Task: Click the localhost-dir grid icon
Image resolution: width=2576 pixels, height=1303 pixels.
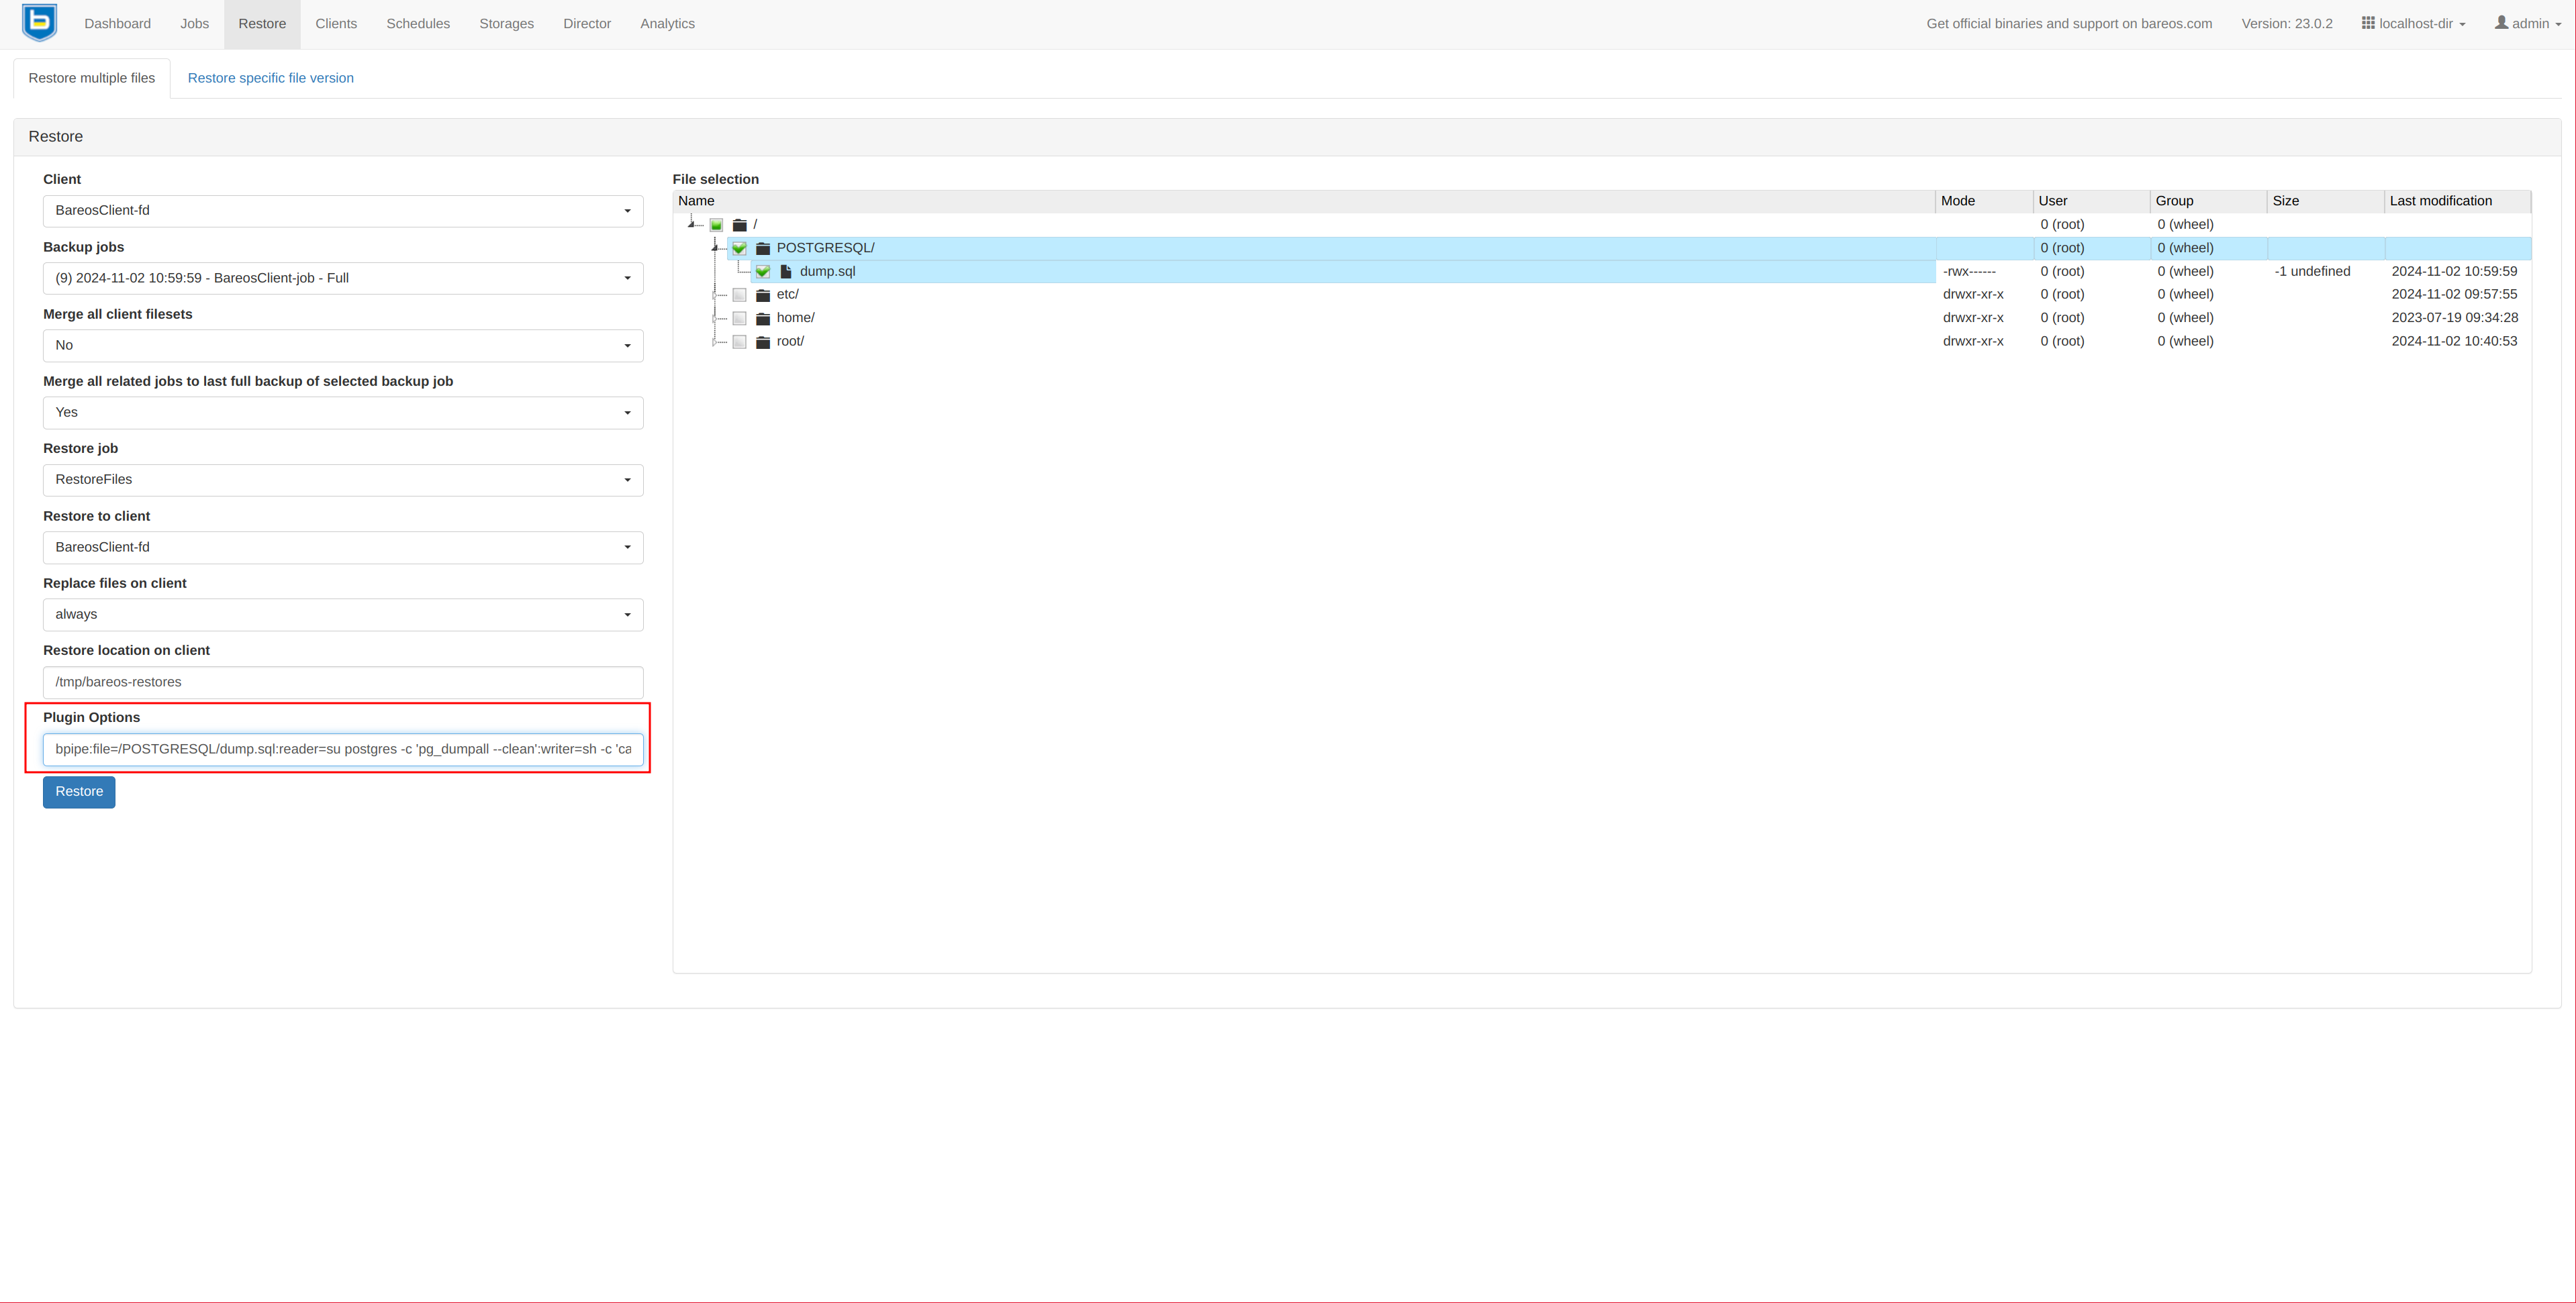Action: [2368, 23]
